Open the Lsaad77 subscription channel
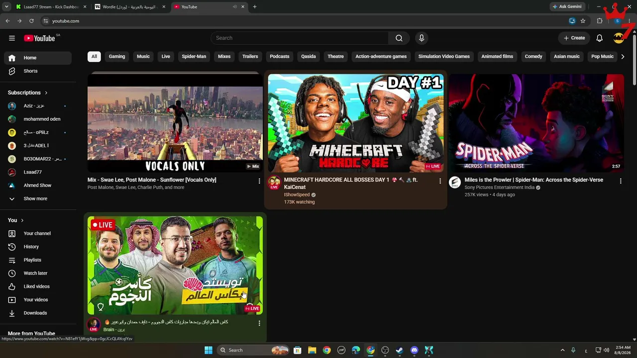Viewport: 637px width, 358px height. coord(38,173)
